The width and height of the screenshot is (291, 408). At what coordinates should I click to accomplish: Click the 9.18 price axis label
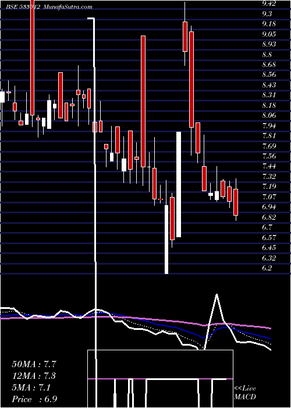269,24
